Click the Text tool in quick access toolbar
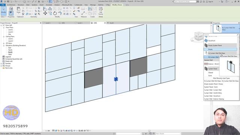 click(39, 1)
